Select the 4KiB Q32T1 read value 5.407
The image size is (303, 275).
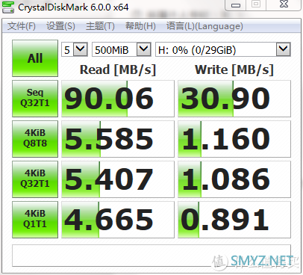point(118,179)
